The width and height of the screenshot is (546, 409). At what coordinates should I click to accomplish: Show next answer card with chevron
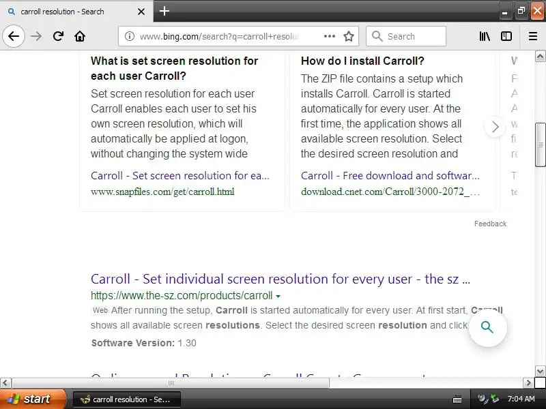pos(495,127)
